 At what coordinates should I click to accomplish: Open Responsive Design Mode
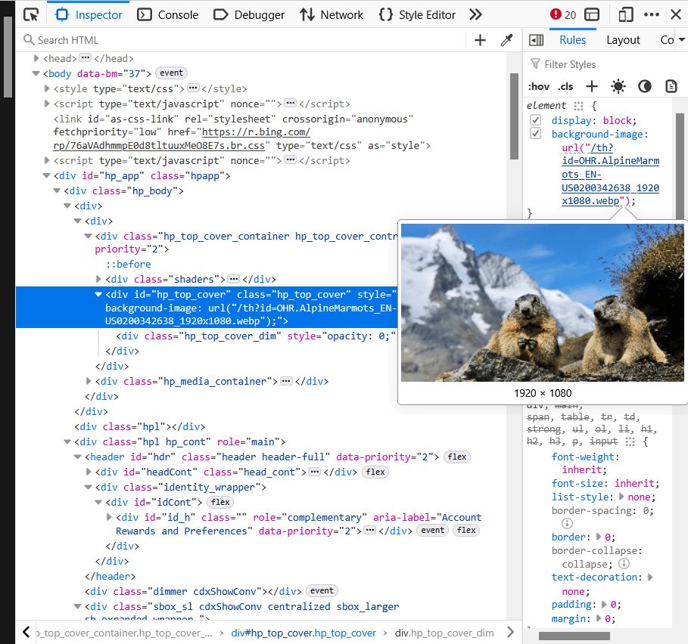pos(626,14)
